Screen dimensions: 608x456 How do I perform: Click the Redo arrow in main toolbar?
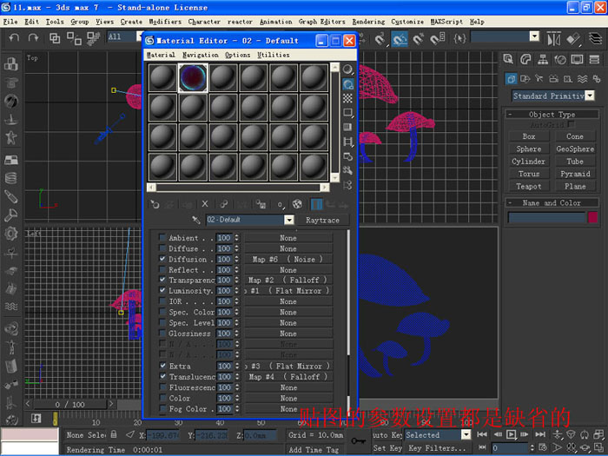coord(33,37)
